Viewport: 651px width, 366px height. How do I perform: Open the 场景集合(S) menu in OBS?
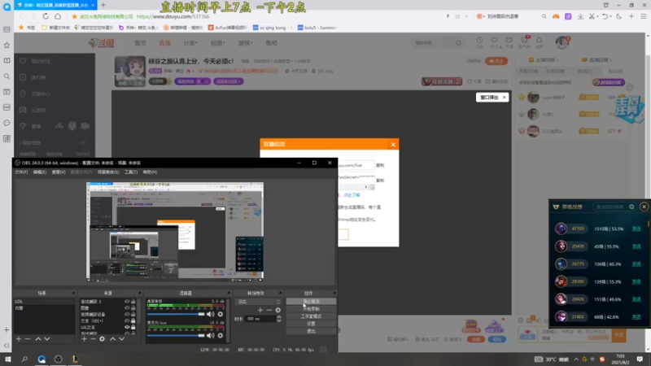click(x=108, y=172)
